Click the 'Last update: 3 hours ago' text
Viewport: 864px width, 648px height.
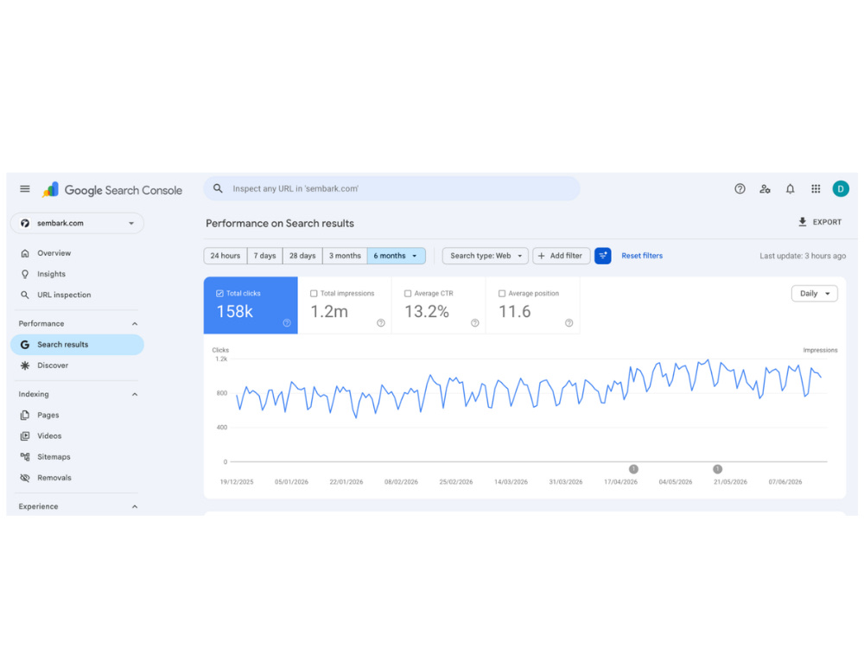click(x=803, y=256)
